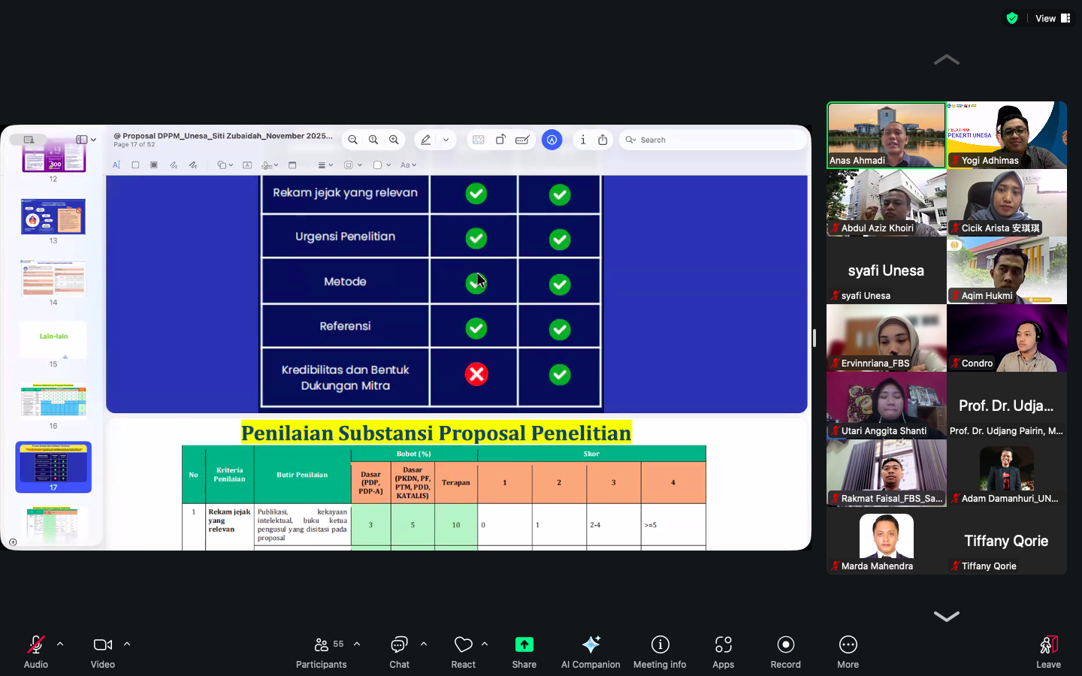1082x676 pixels.
Task: Open the Apps panel
Action: [x=723, y=651]
